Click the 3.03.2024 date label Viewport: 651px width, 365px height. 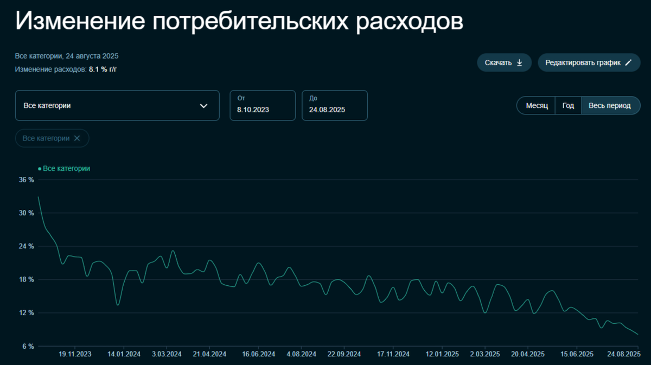click(167, 354)
